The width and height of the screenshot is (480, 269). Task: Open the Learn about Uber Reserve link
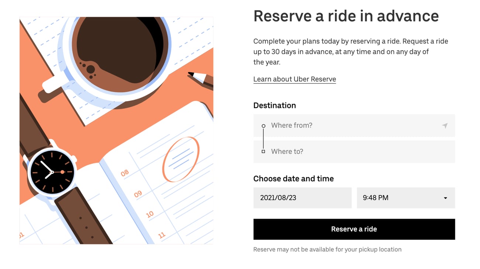294,79
